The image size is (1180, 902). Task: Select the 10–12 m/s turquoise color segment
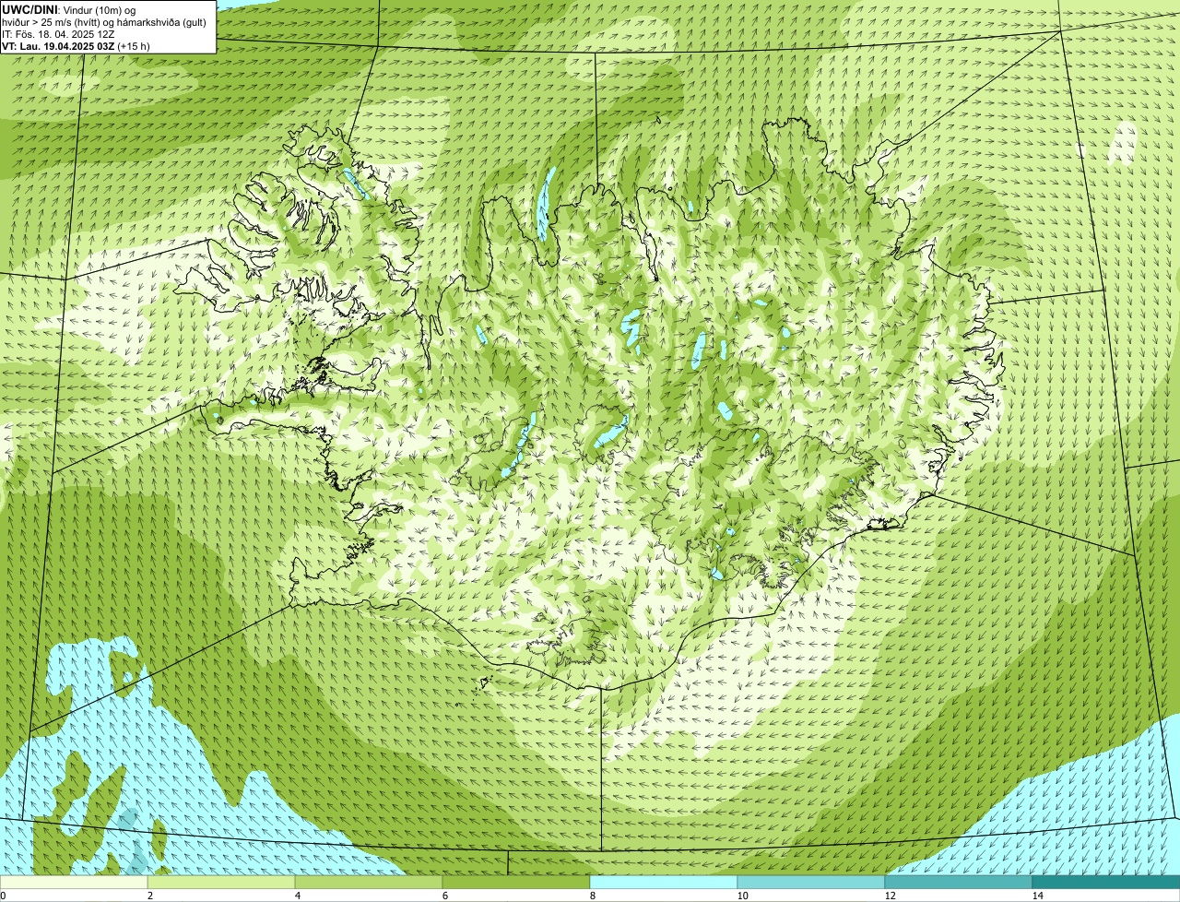(x=811, y=882)
